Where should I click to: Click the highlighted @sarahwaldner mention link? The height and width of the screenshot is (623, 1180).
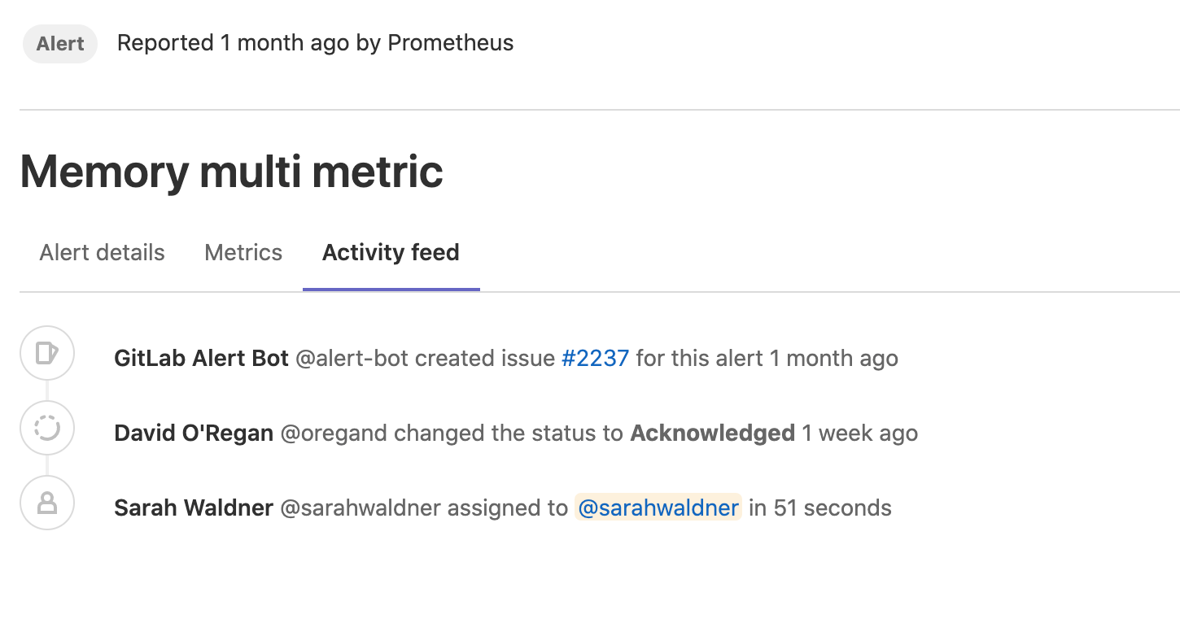click(658, 507)
